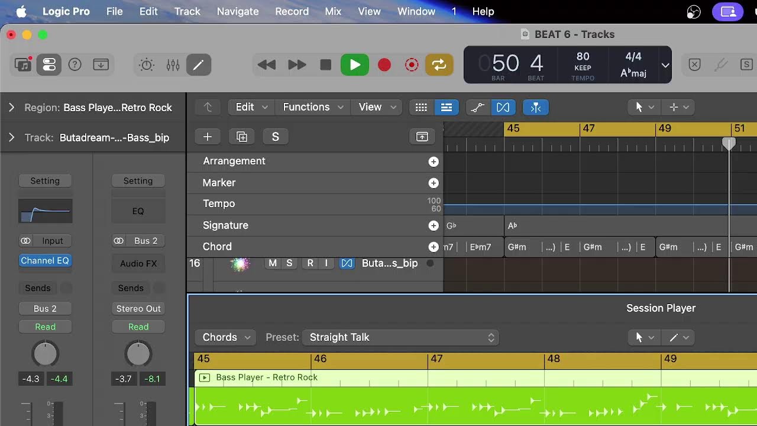Click the left channel strip Bus 2 output slot
Screen dimensions: 757x426
45,309
